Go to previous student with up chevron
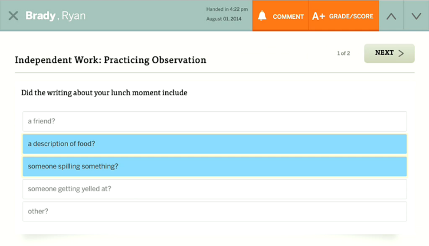Screen dimensions: 429x246 391,16
